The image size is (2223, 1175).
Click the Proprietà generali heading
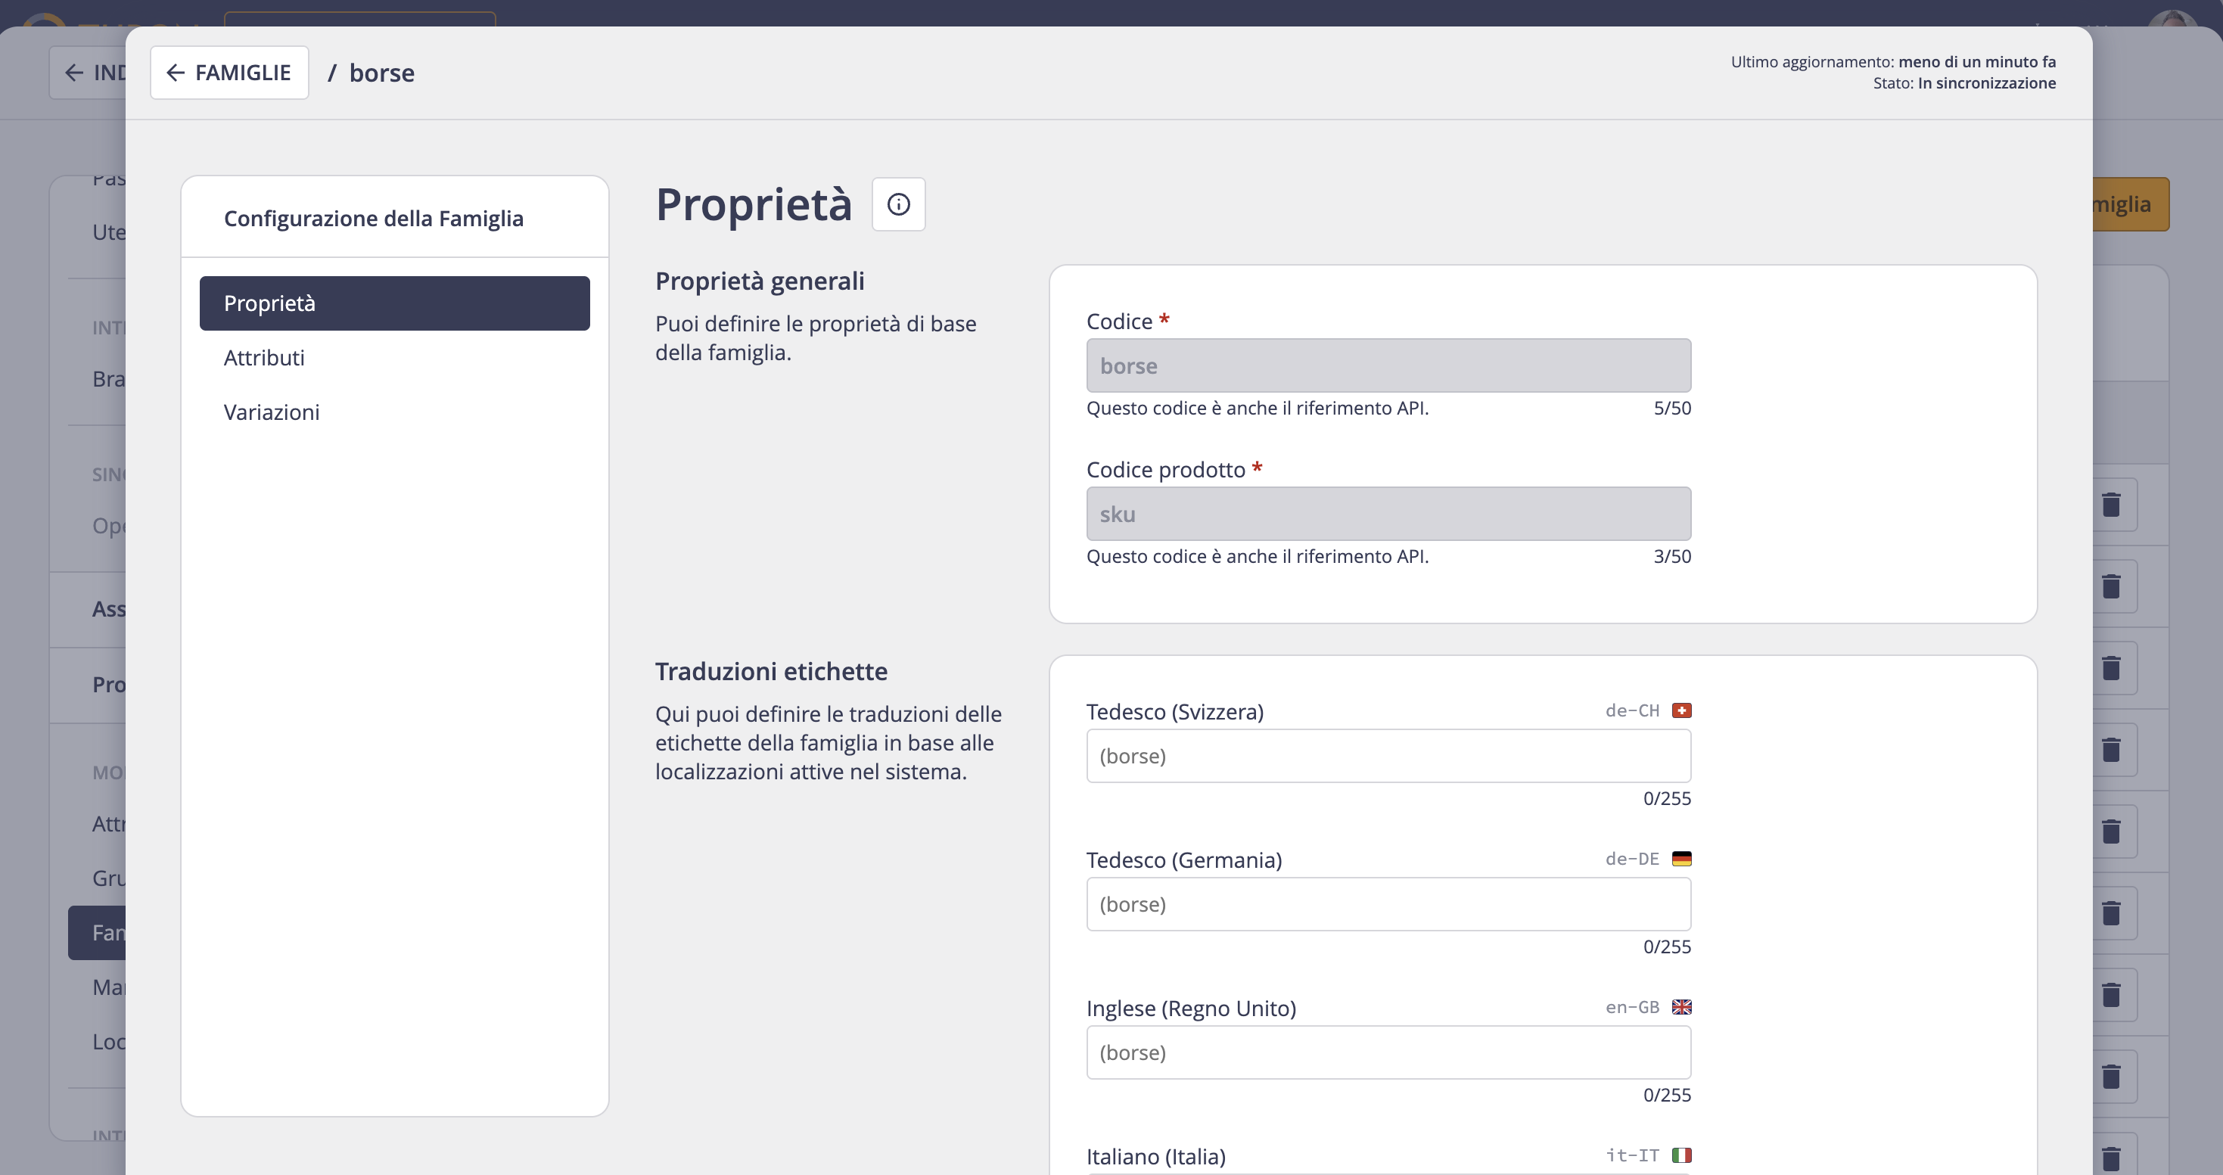(760, 281)
